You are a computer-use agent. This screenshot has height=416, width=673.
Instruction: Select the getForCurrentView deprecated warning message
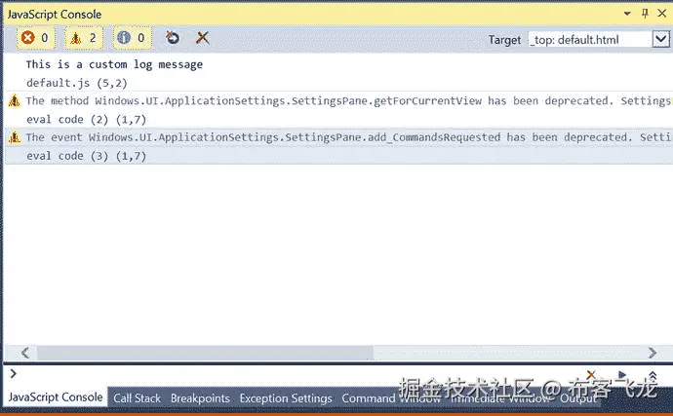347,101
